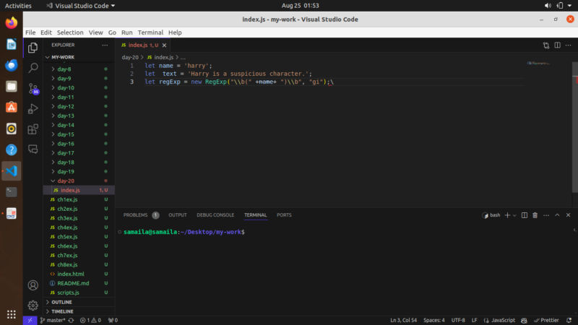Click the Explorer more actions ellipsis
Viewport: 578px width, 325px height.
[105, 45]
